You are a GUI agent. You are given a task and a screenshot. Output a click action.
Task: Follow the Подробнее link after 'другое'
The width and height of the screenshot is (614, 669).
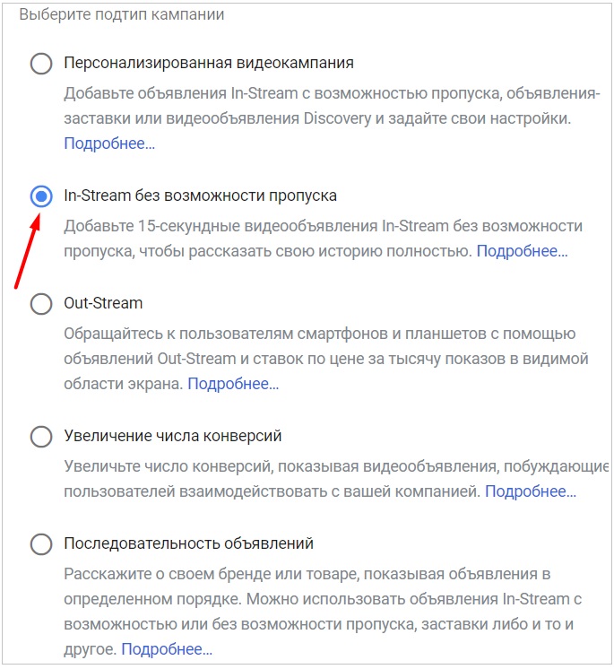(x=167, y=649)
